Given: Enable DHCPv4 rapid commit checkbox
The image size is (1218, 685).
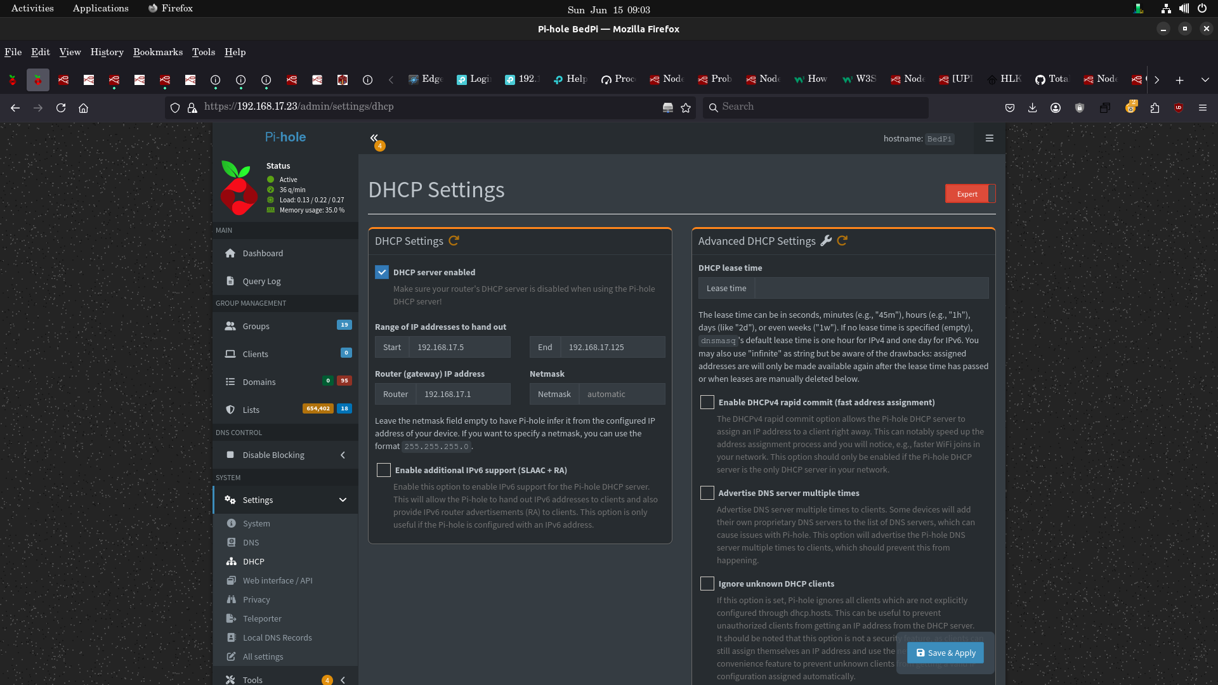Looking at the screenshot, I should pyautogui.click(x=707, y=402).
